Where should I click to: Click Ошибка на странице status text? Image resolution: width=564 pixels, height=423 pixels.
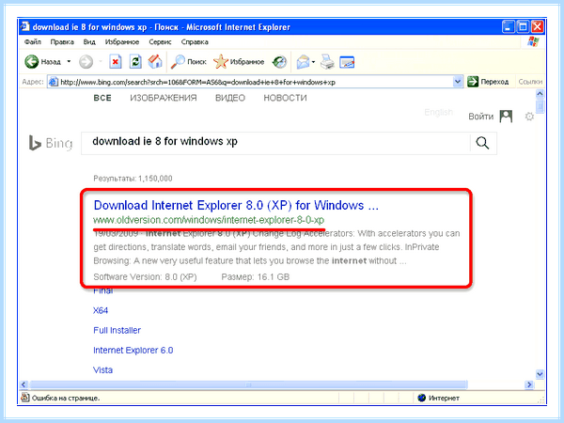pyautogui.click(x=66, y=398)
